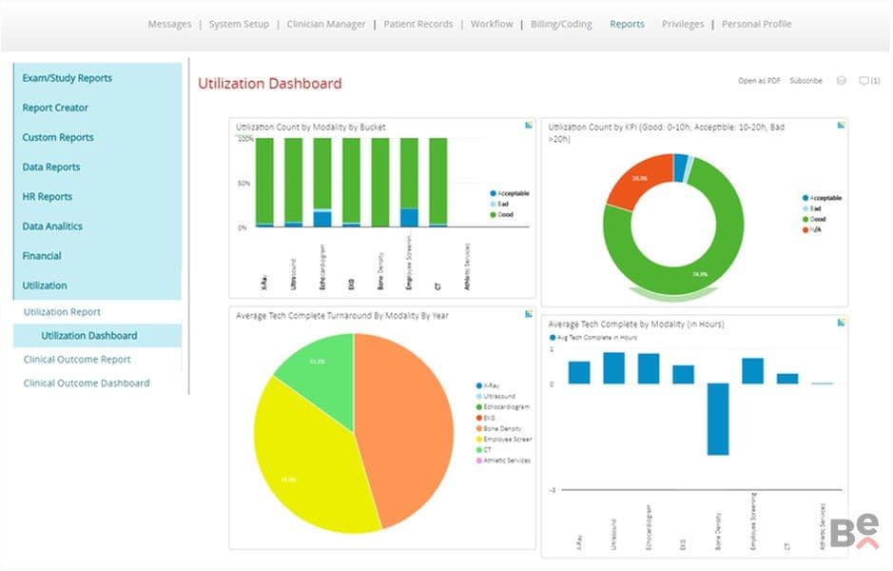Click Open as PDF link

click(x=759, y=81)
